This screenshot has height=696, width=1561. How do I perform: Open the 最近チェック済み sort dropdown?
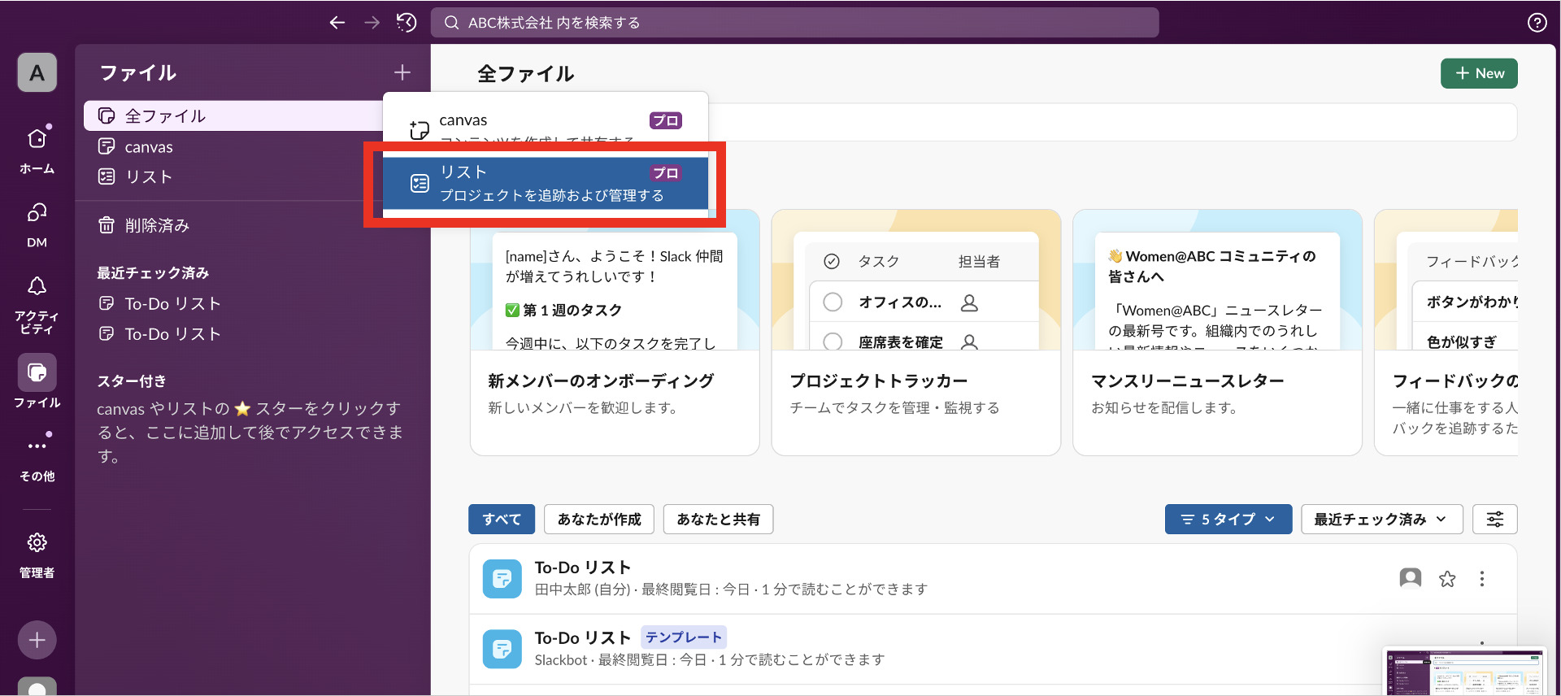[x=1381, y=519]
